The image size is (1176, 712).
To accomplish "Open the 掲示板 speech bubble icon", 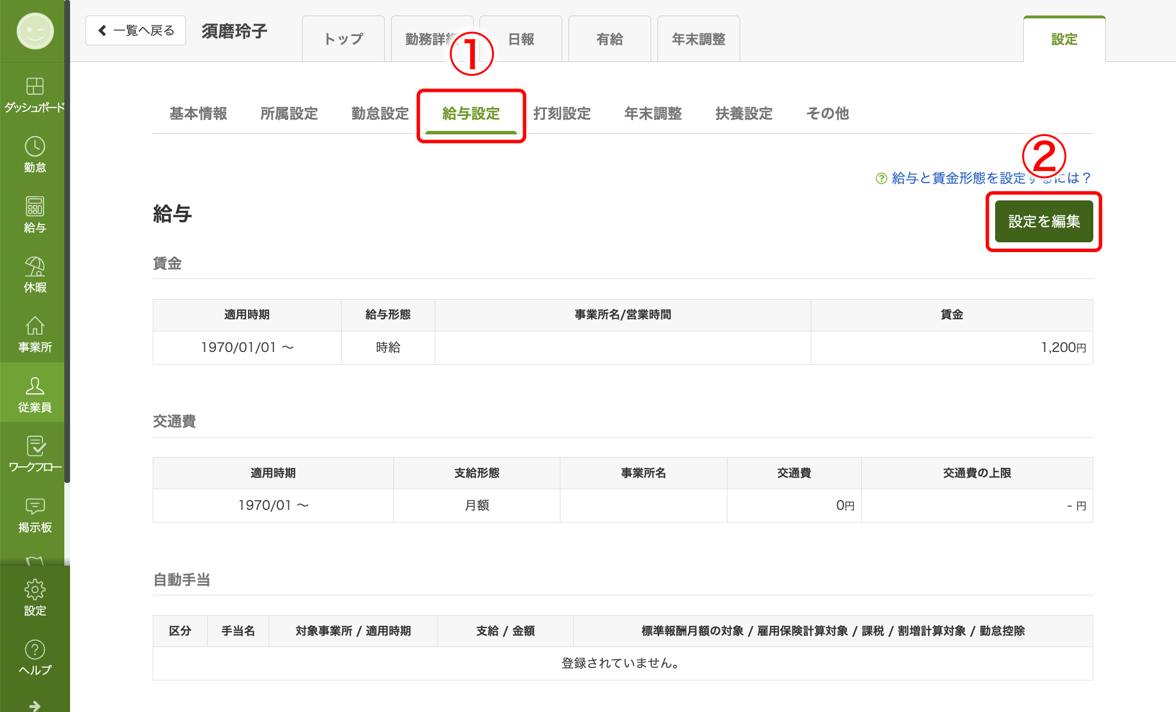I will [34, 506].
